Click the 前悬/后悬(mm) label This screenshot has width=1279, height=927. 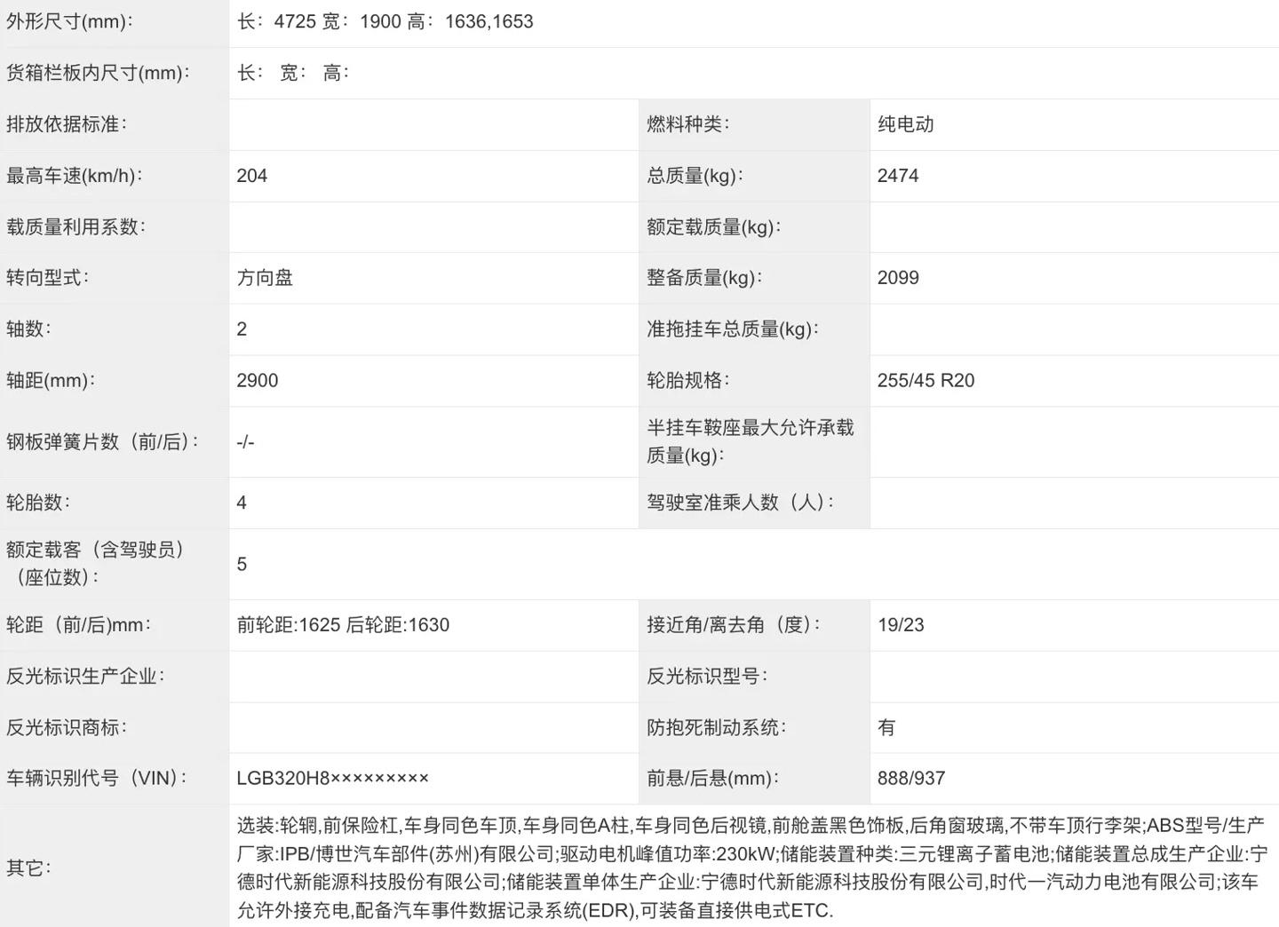713,779
